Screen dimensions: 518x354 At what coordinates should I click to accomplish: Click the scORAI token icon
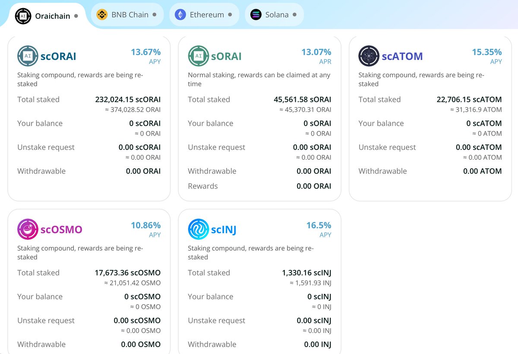28,56
